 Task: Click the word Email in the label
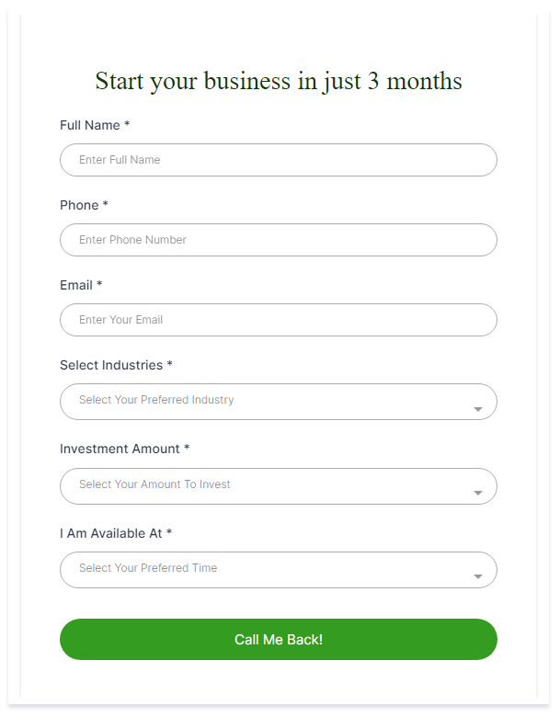(76, 285)
